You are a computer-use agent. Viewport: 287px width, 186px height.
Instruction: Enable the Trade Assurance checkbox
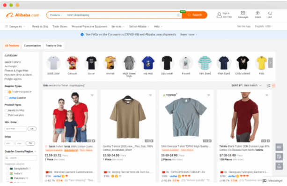(6, 92)
